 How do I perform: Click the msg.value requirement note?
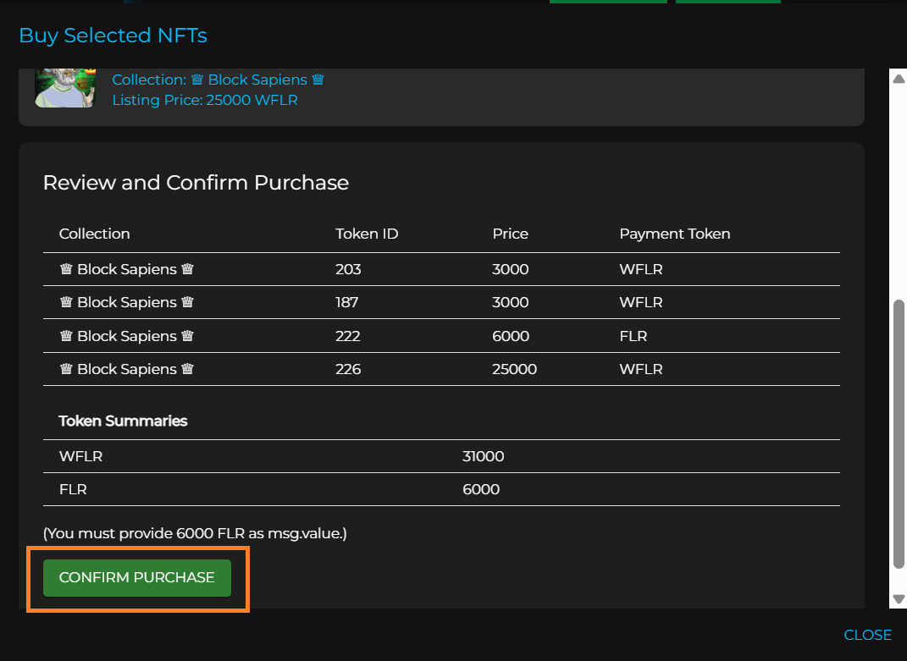pyautogui.click(x=195, y=533)
